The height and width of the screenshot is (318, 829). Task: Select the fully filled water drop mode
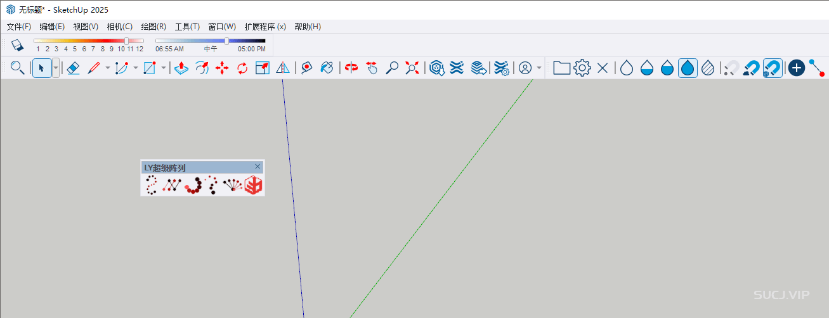[x=688, y=68]
